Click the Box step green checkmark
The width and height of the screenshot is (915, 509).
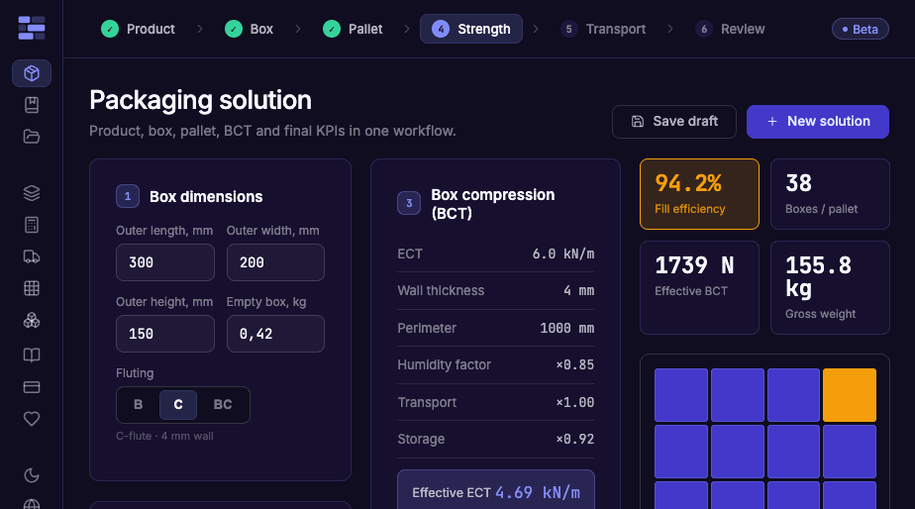pyautogui.click(x=234, y=29)
